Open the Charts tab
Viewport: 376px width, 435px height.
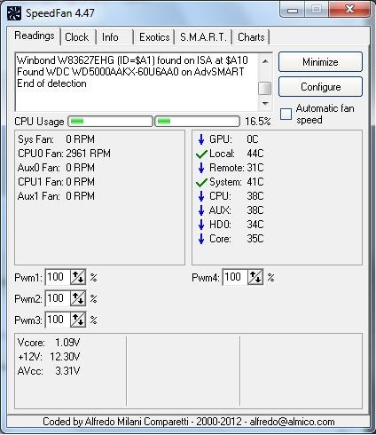pos(251,37)
